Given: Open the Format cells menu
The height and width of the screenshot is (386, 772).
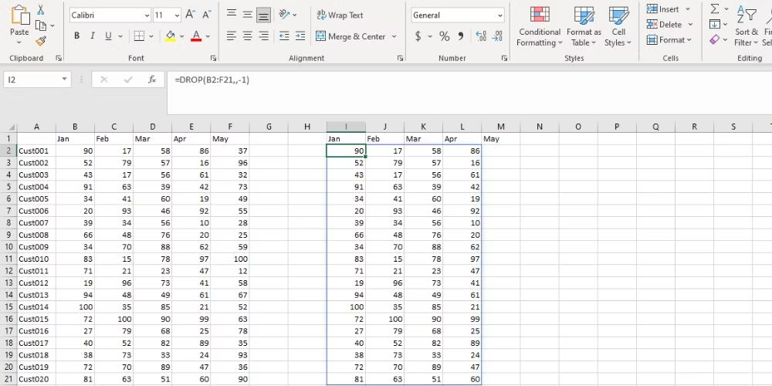Looking at the screenshot, I should (x=669, y=40).
